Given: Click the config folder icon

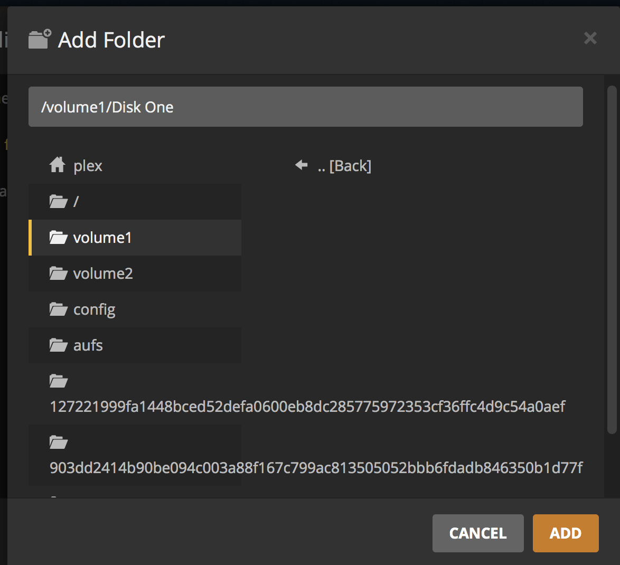Looking at the screenshot, I should (x=58, y=309).
